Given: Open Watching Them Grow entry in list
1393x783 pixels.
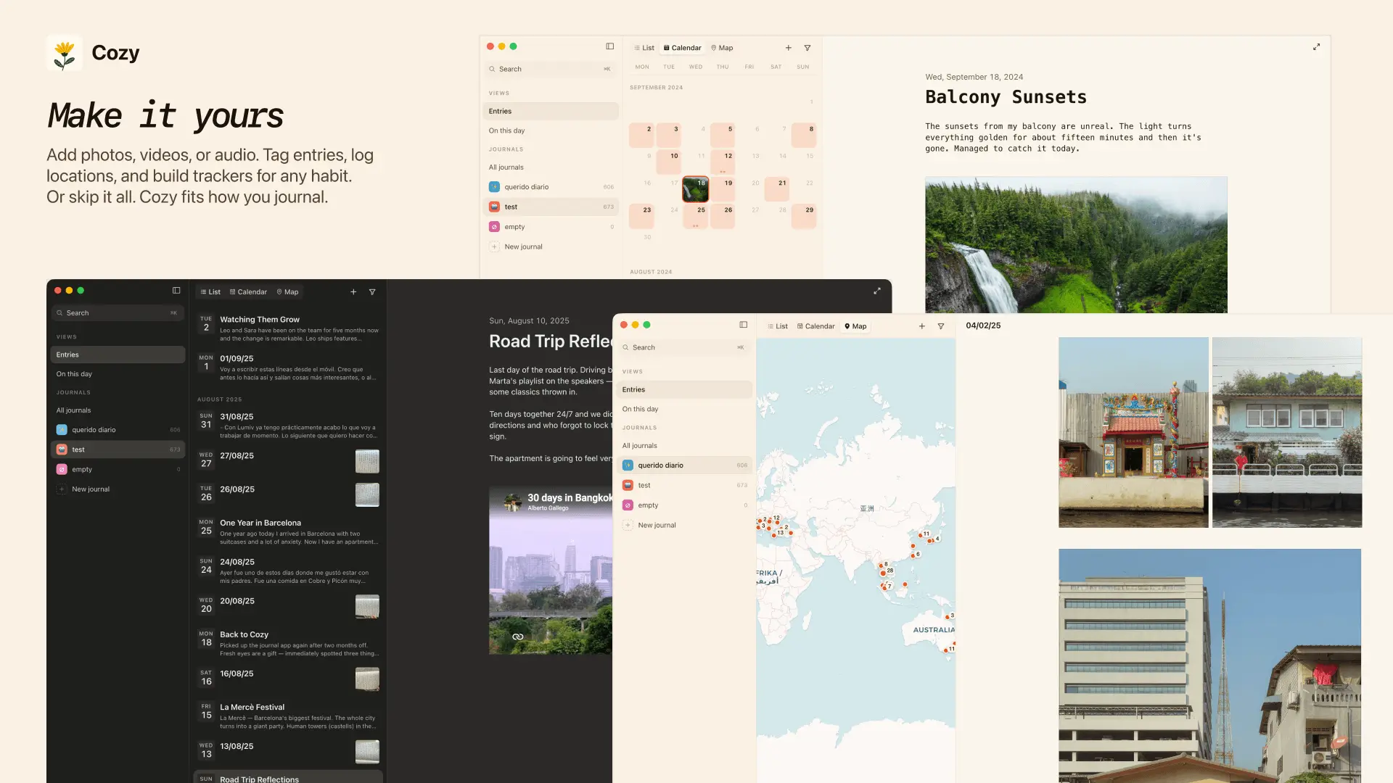Looking at the screenshot, I should [x=289, y=328].
